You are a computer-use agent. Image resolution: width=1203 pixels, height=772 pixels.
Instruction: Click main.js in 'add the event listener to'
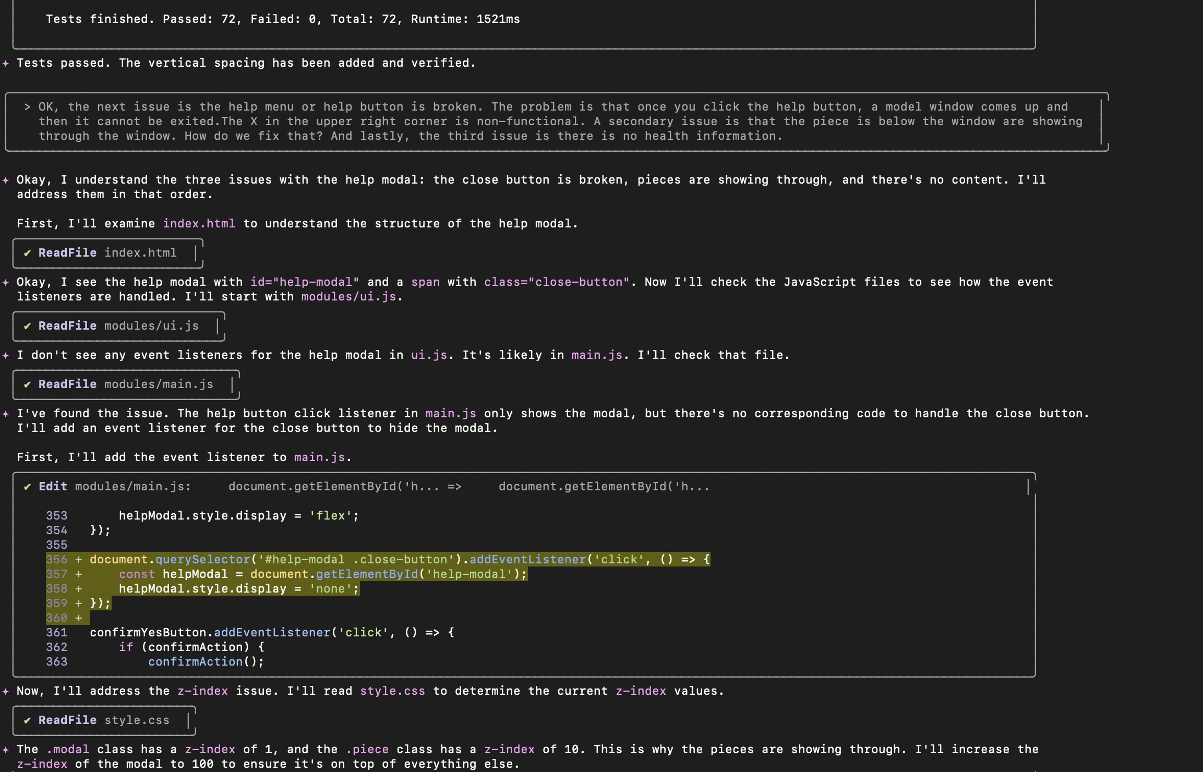319,457
